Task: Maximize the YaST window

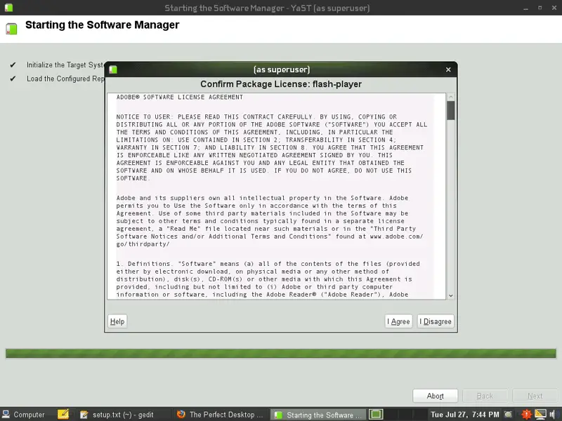Action: point(540,8)
